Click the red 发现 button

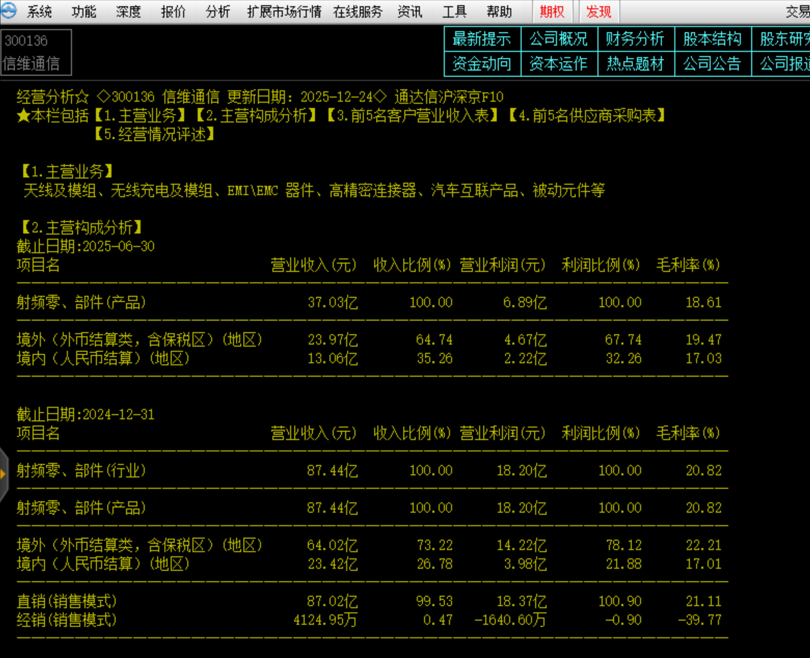tap(599, 11)
